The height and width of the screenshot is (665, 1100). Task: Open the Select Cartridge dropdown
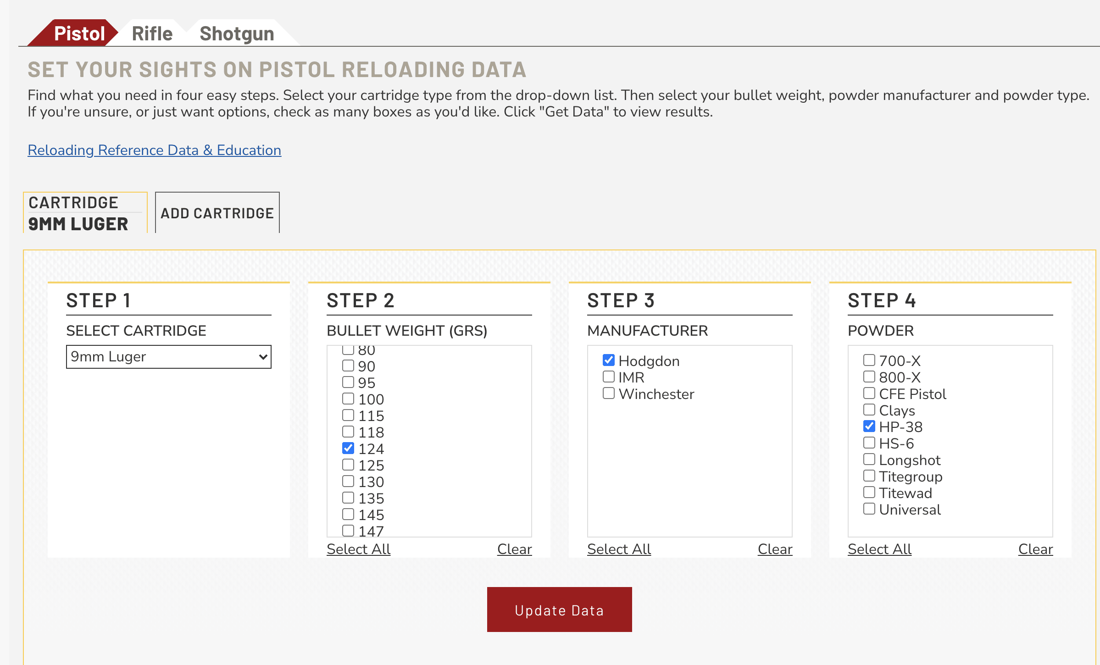click(x=168, y=357)
